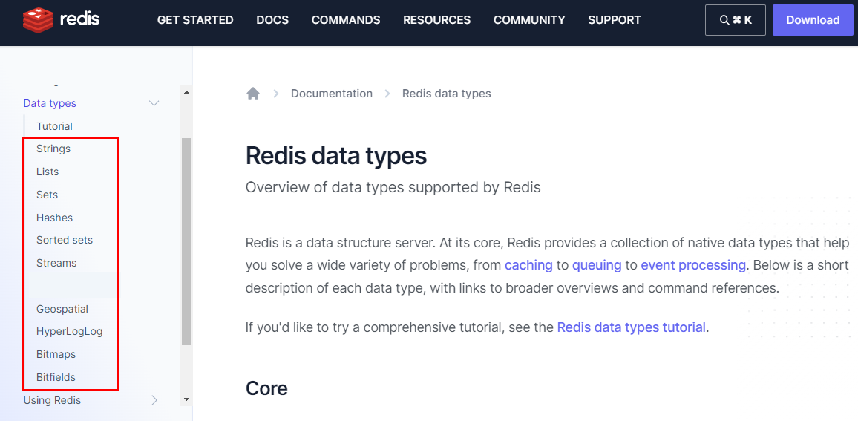The image size is (858, 421).
Task: Click the sidebar scrollbar thumb
Action: [x=186, y=241]
